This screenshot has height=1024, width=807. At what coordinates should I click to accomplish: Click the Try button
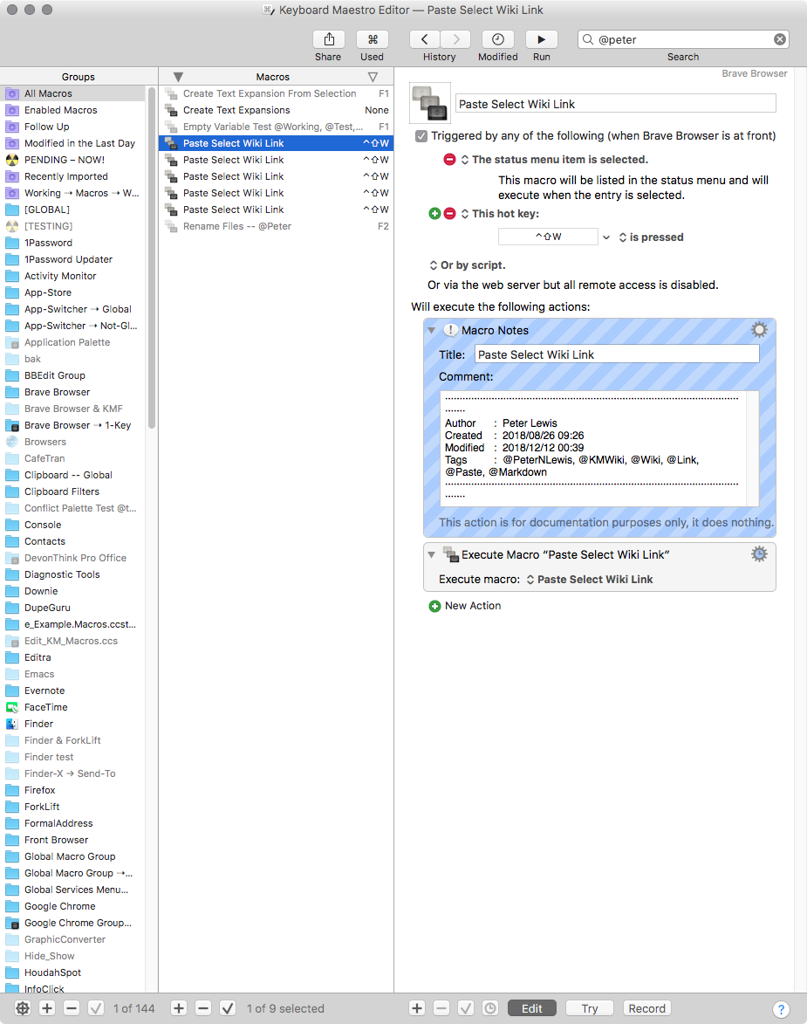(x=590, y=1008)
